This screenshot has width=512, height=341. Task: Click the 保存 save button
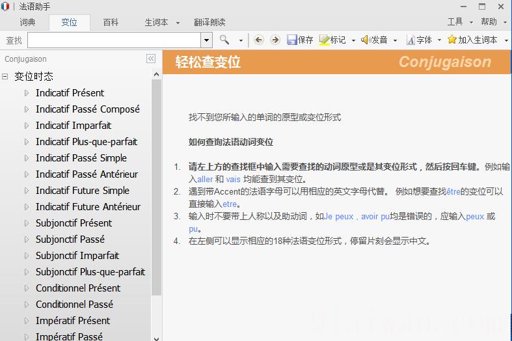300,40
